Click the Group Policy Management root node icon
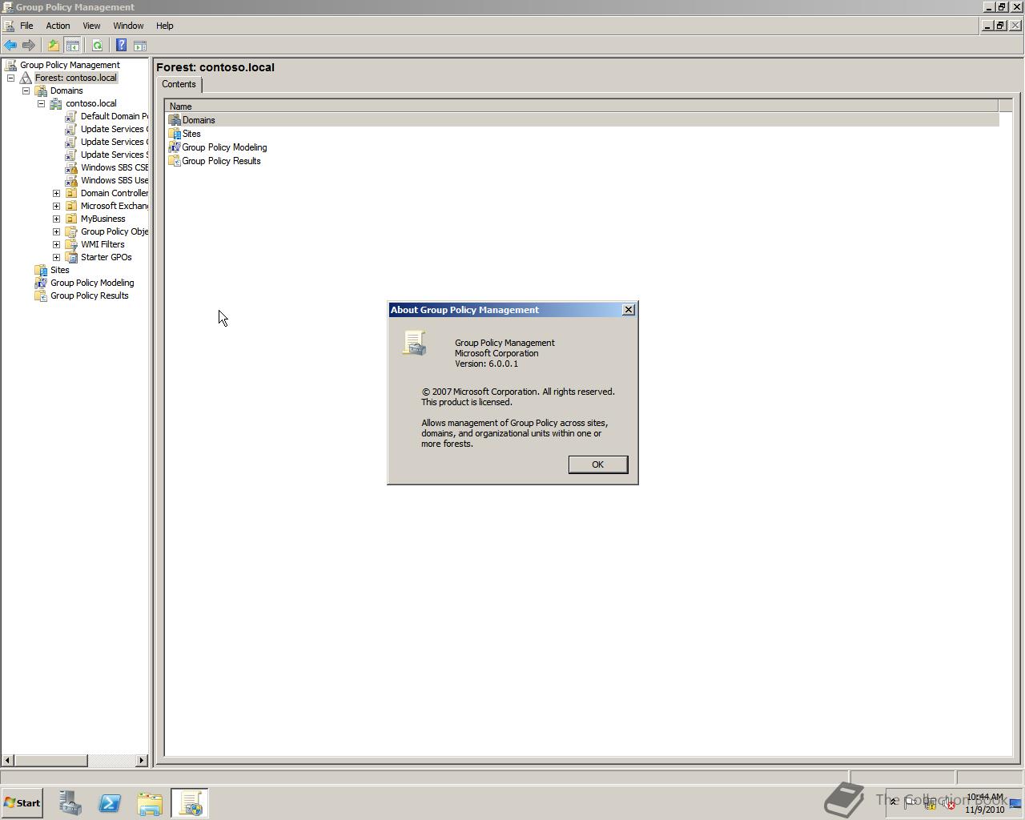 (11, 65)
